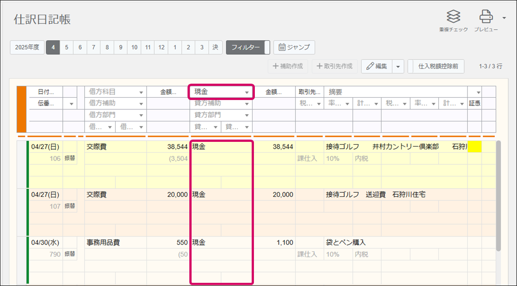Click the vertical scrollbar of journal list
The width and height of the screenshot is (517, 286).
pyautogui.click(x=498, y=196)
